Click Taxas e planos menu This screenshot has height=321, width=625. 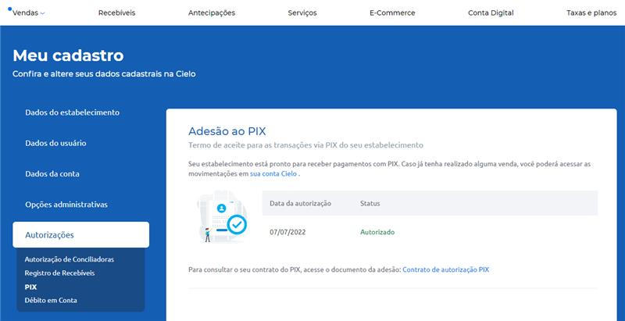coord(591,12)
